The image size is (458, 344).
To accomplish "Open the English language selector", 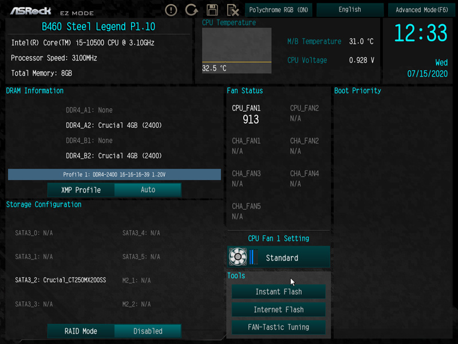I will pos(350,10).
